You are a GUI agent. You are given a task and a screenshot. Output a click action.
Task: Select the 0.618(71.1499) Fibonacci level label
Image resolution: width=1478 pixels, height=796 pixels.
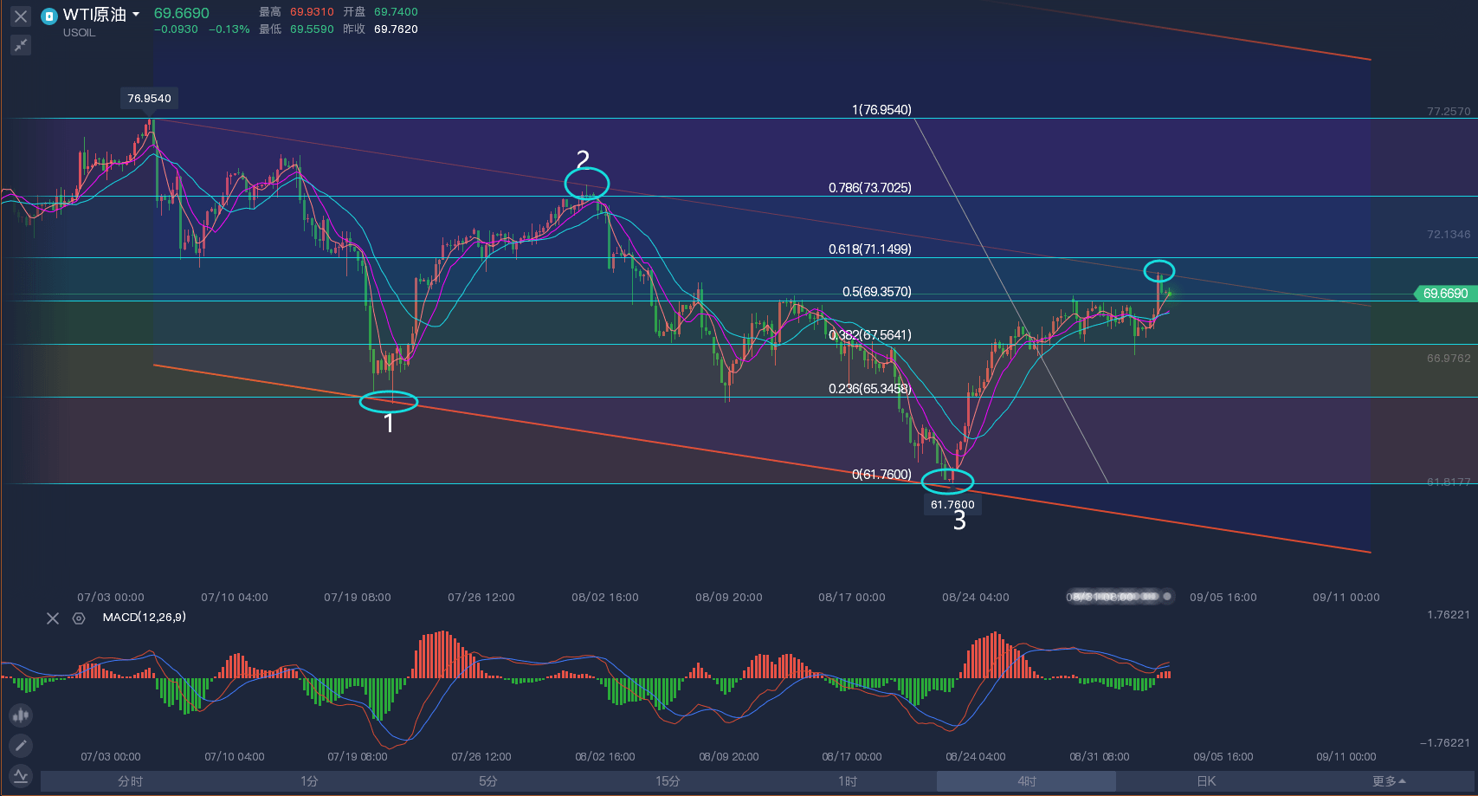pos(869,249)
